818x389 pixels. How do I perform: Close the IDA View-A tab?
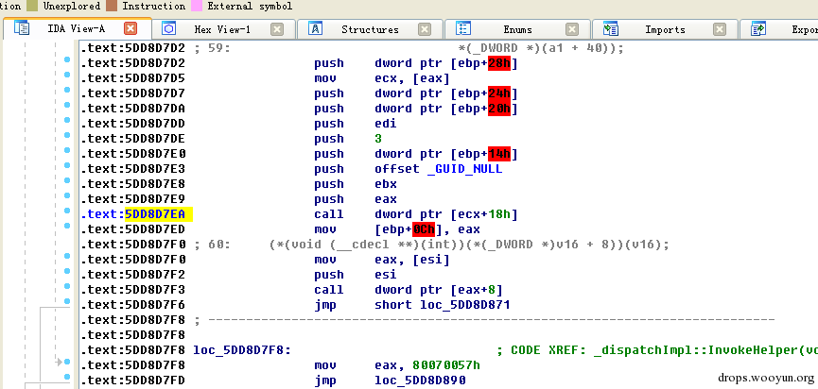pos(131,28)
